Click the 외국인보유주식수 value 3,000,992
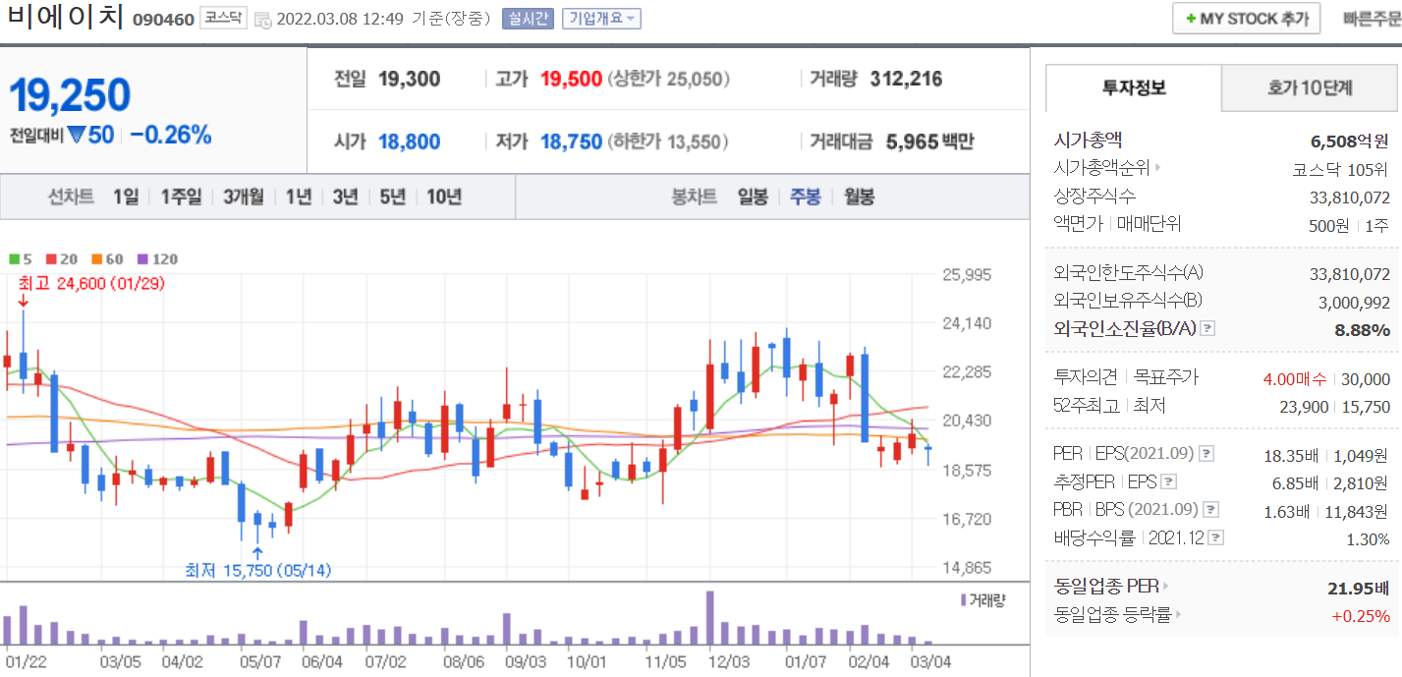 pyautogui.click(x=1354, y=303)
